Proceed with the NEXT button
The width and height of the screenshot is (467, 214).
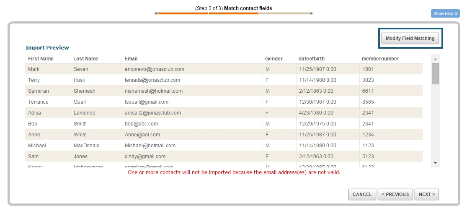[x=426, y=194]
